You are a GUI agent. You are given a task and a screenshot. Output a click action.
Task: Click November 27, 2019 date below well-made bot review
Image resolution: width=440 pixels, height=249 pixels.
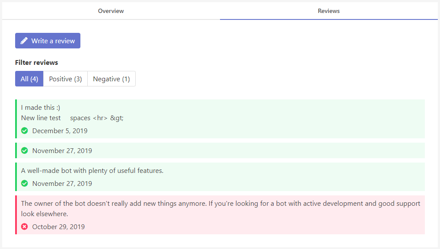click(62, 184)
